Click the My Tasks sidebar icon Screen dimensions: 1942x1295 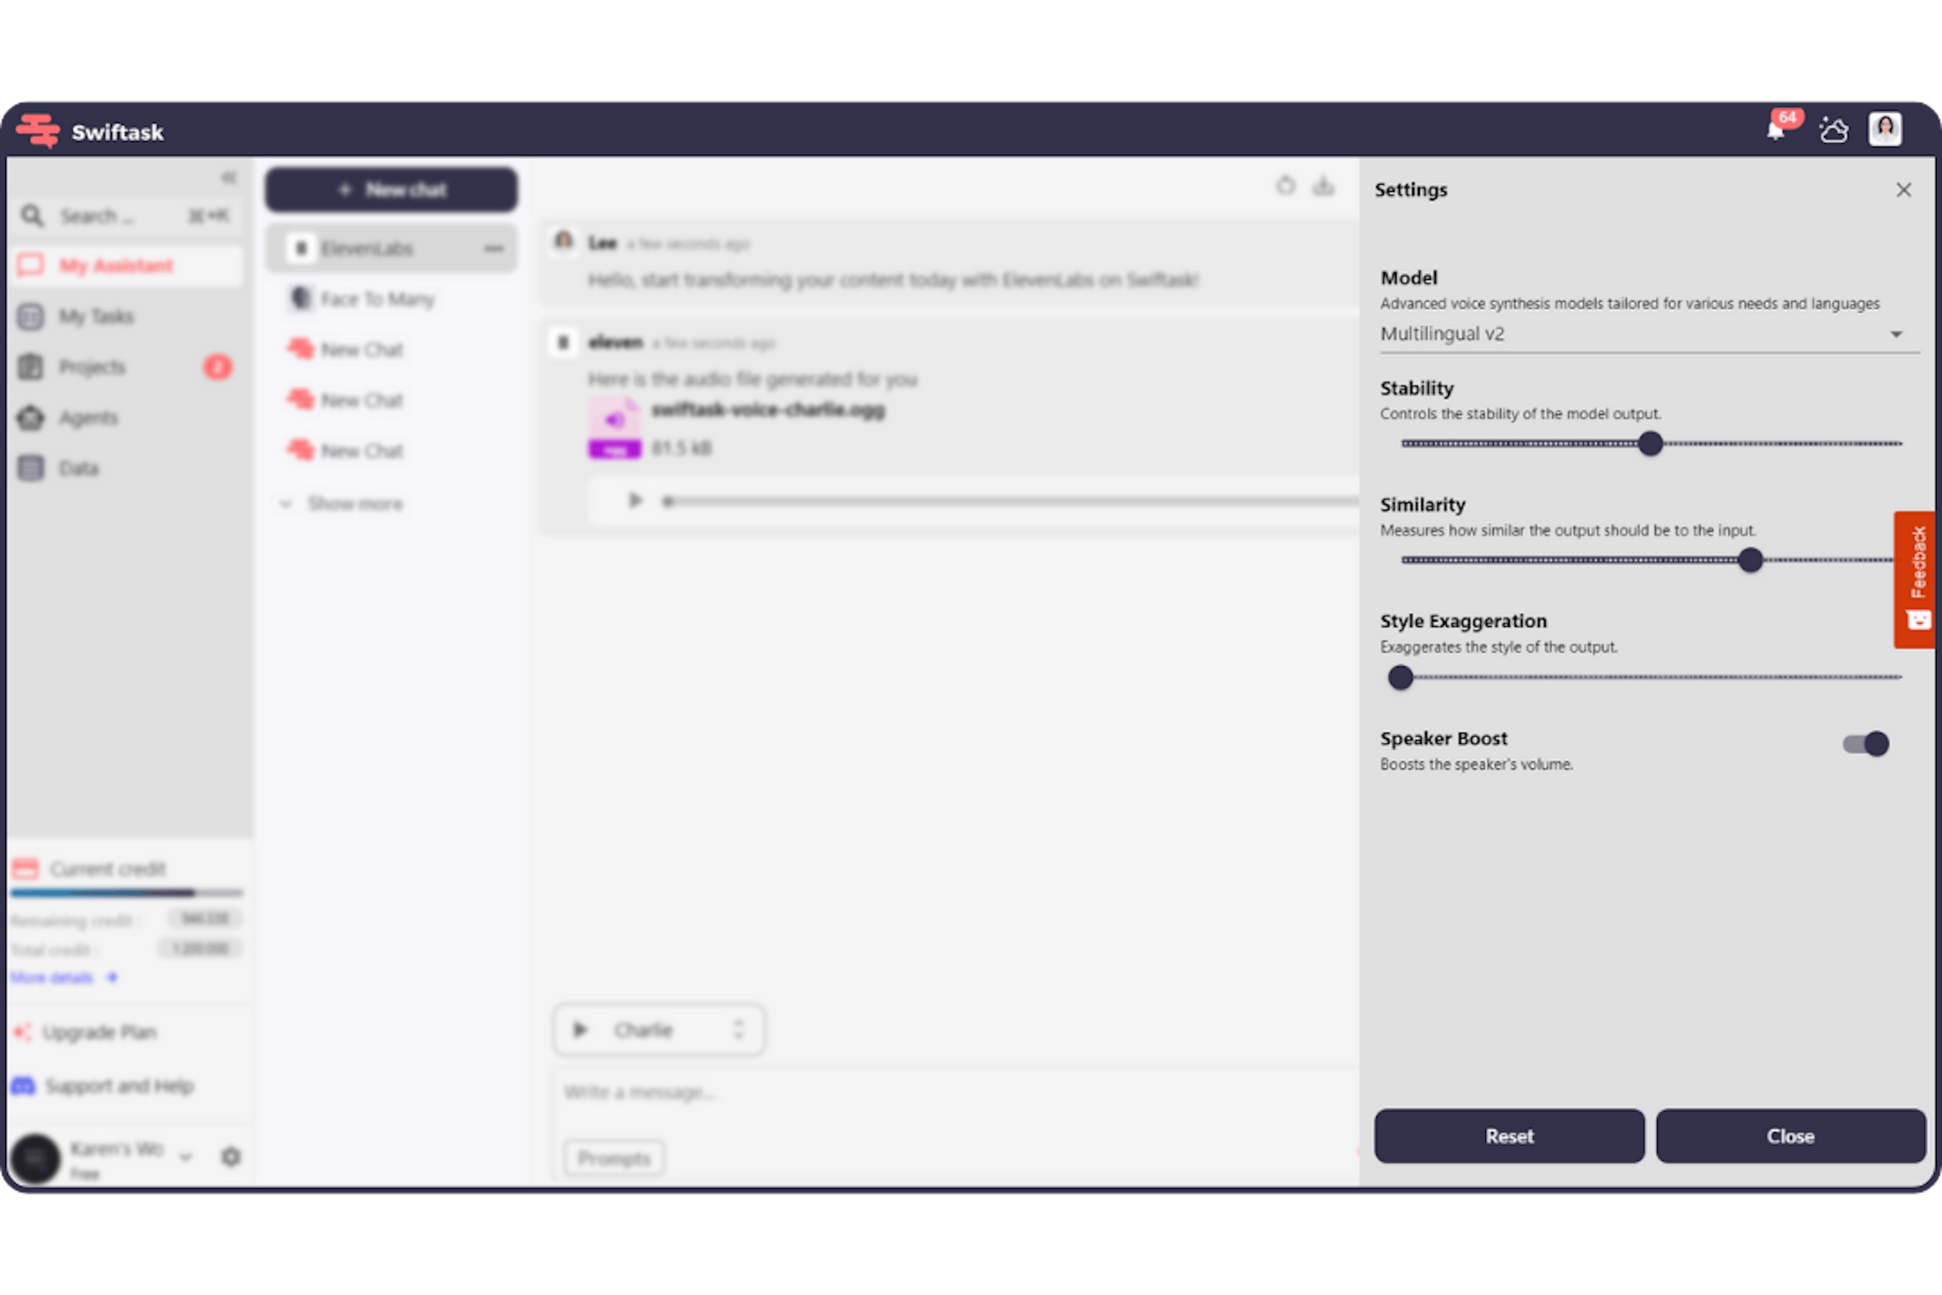click(30, 316)
